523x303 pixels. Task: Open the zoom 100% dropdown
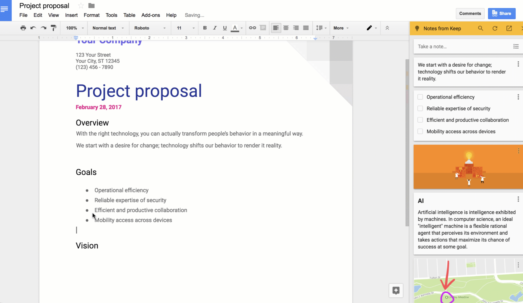75,28
